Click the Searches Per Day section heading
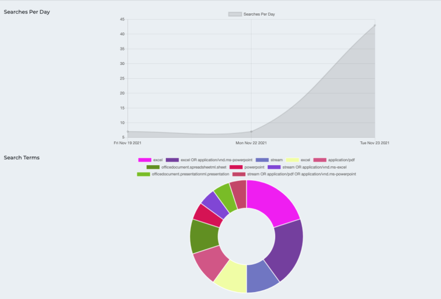Screen dimensions: 441x299 pyautogui.click(x=27, y=12)
